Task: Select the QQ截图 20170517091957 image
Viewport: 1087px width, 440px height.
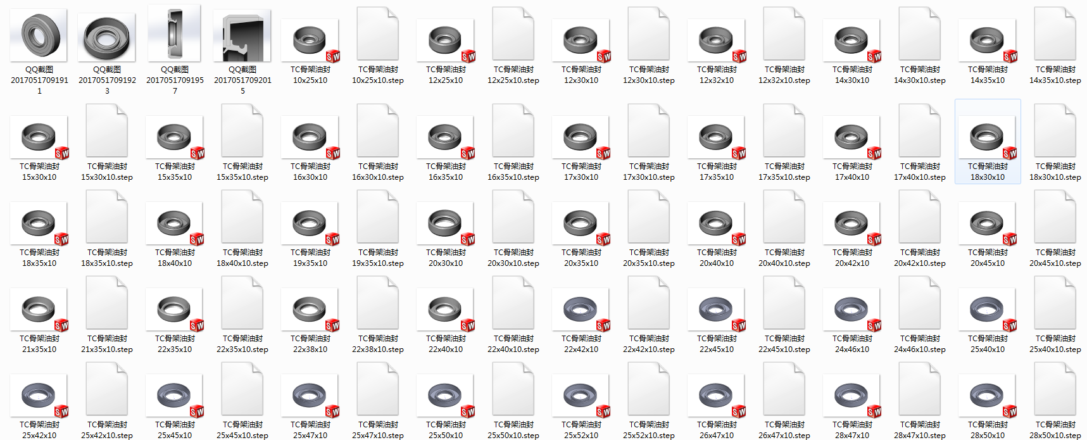Action: click(175, 33)
